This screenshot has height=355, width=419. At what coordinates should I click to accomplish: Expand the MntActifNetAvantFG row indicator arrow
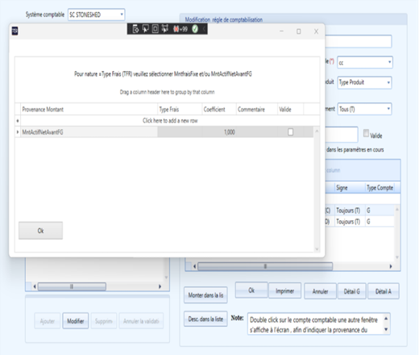pyautogui.click(x=18, y=132)
